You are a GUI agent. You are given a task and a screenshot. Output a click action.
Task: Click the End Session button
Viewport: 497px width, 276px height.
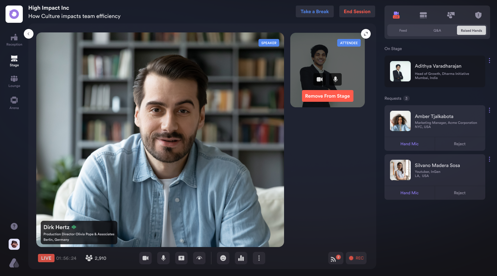click(x=357, y=11)
